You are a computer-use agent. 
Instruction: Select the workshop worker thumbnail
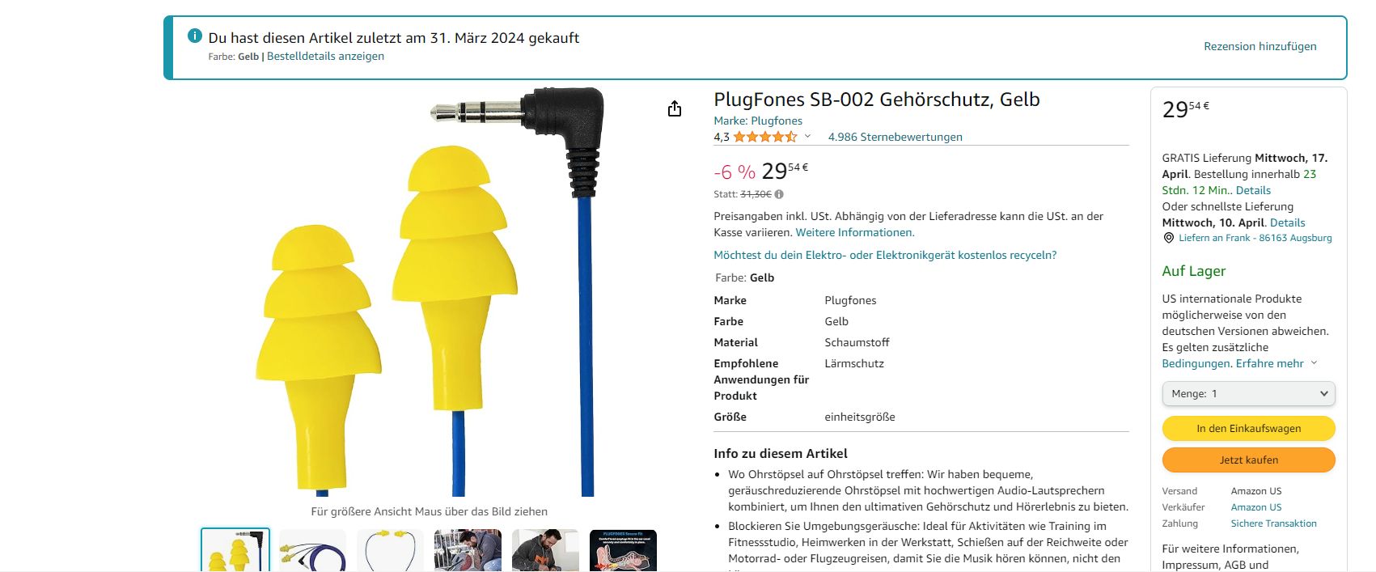point(468,550)
